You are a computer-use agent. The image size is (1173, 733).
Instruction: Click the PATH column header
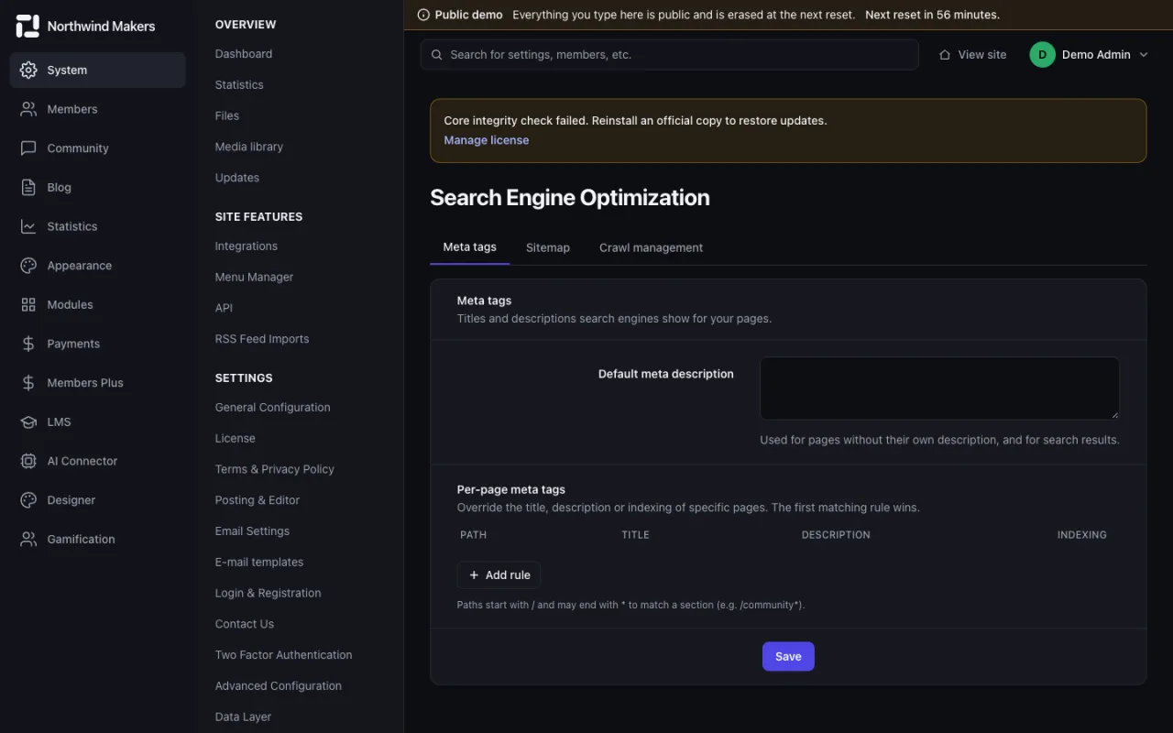(x=474, y=535)
